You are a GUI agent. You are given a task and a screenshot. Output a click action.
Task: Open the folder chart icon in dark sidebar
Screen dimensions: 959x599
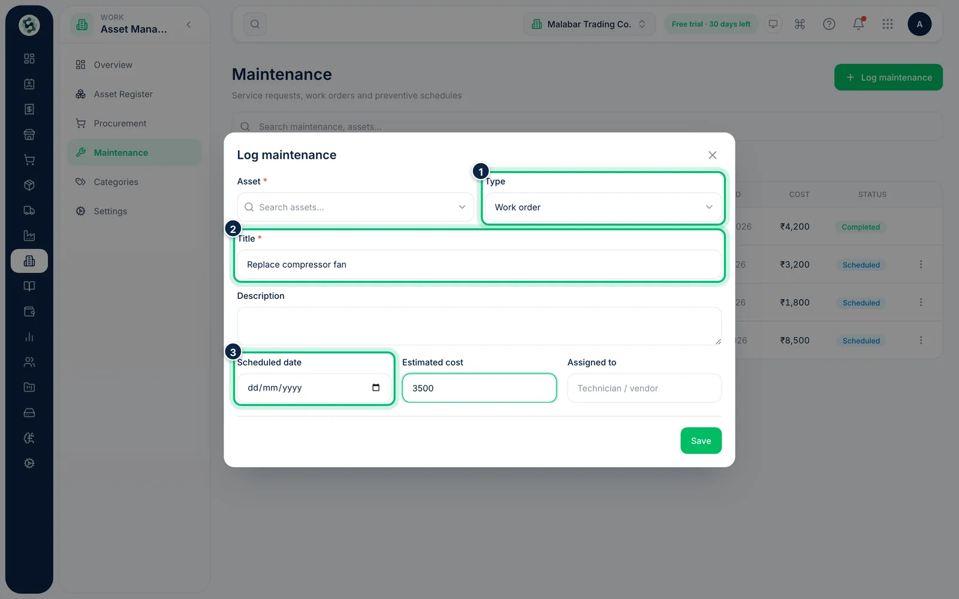pyautogui.click(x=29, y=388)
